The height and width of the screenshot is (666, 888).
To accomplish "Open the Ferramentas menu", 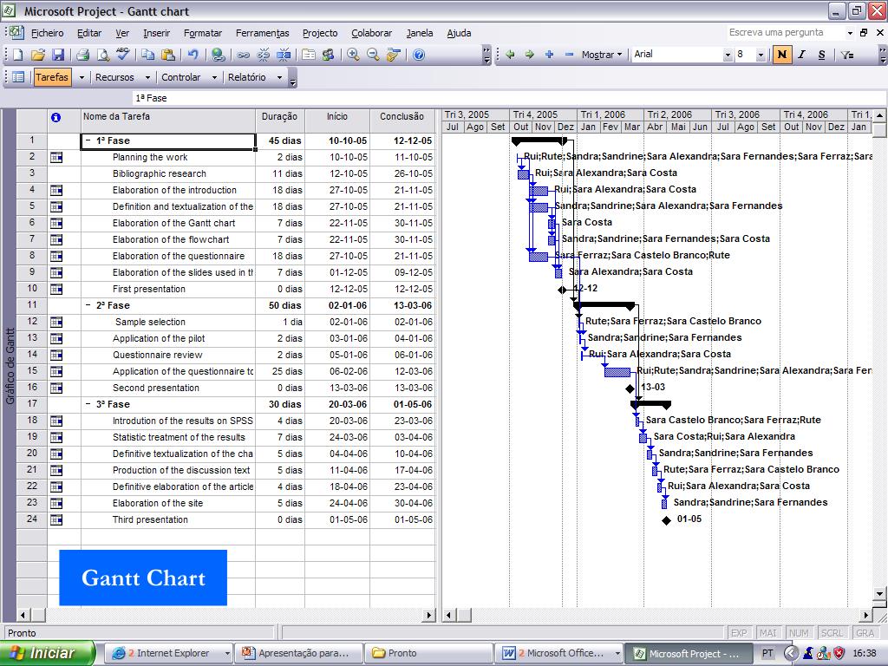I will point(262,33).
